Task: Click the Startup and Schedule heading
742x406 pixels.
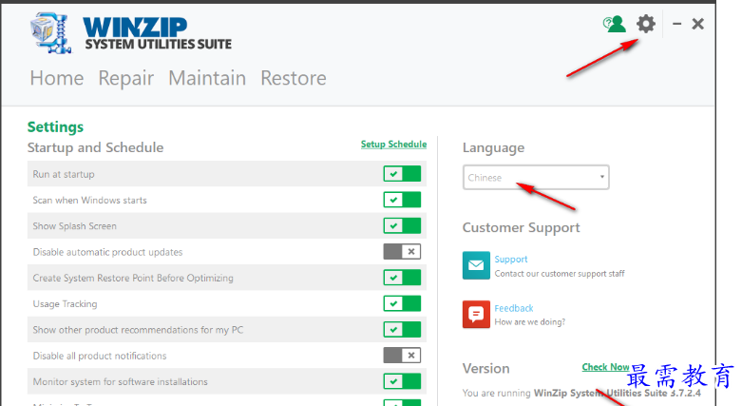Action: [95, 147]
